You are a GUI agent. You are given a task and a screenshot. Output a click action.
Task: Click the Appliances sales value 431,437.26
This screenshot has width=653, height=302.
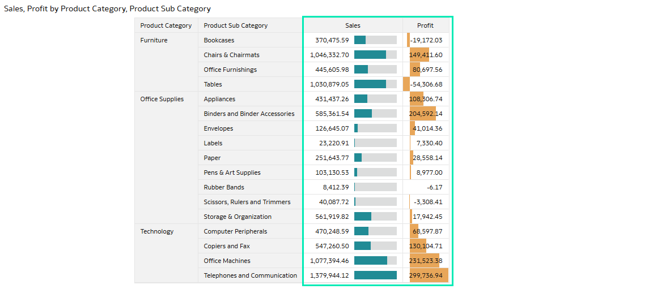[332, 99]
